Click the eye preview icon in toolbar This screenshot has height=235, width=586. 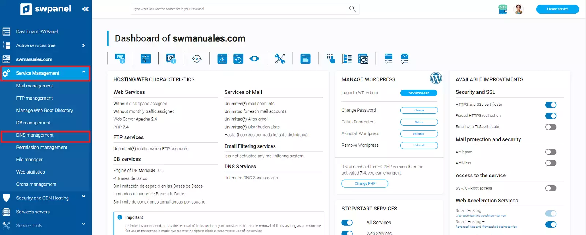(254, 59)
